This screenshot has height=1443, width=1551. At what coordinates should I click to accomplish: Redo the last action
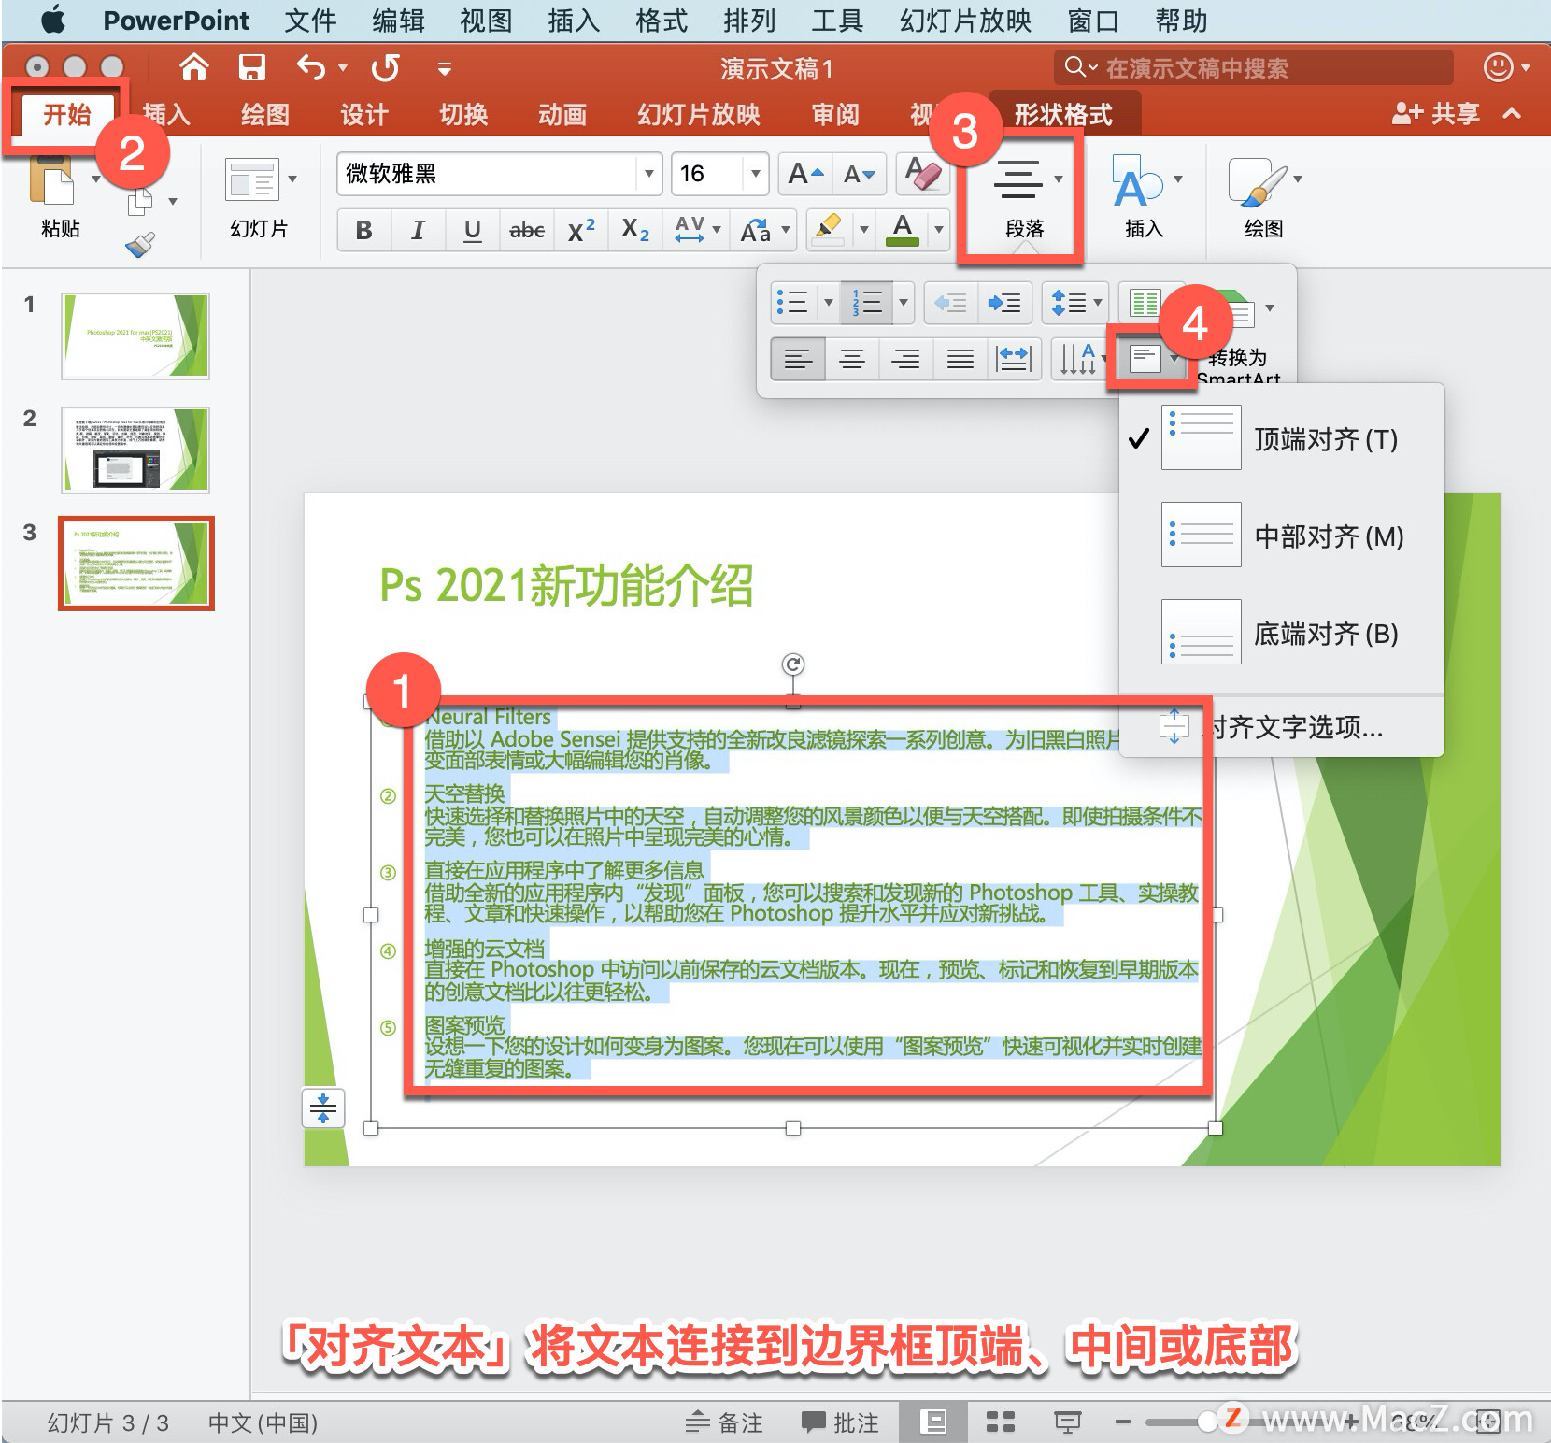(385, 67)
